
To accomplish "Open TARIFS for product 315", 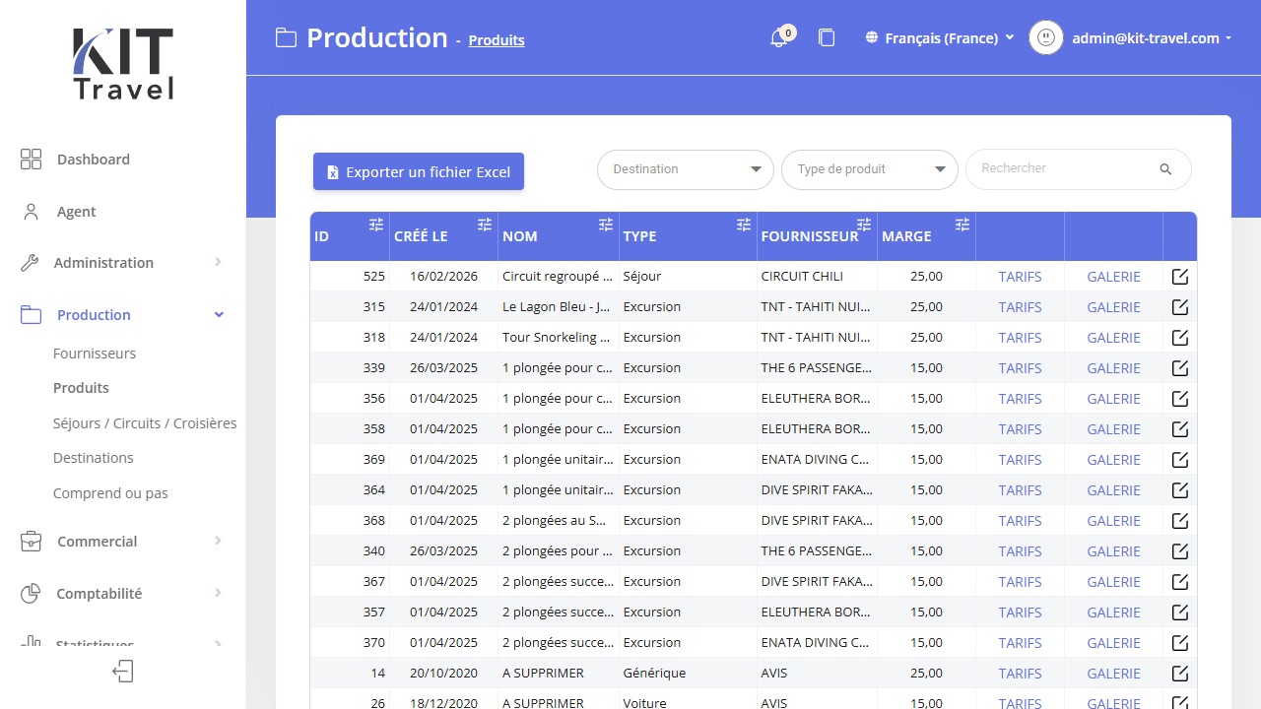I will click(1020, 307).
